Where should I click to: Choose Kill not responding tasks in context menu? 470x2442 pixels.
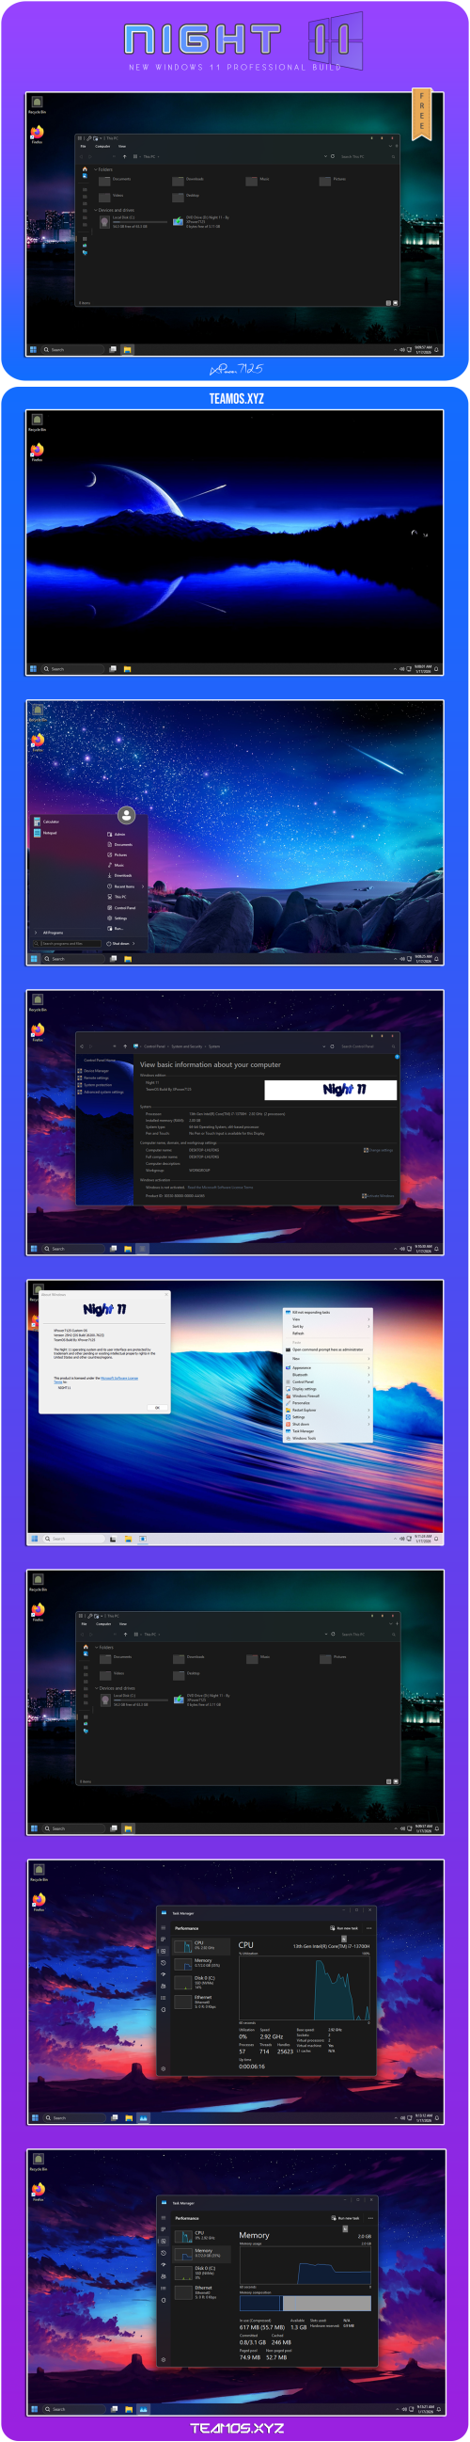pos(328,1312)
